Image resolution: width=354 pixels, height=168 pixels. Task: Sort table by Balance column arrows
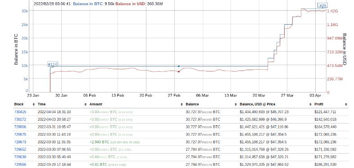click(236, 104)
